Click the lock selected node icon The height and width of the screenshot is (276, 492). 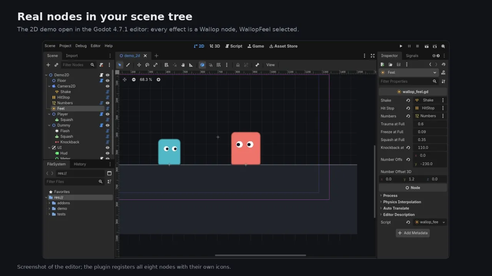(x=238, y=65)
